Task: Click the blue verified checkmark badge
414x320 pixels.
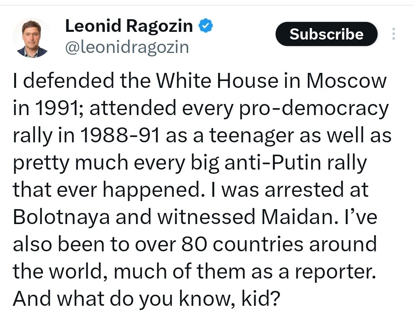Action: point(206,26)
